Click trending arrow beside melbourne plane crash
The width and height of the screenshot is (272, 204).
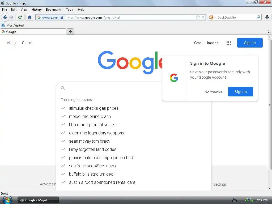[63, 116]
